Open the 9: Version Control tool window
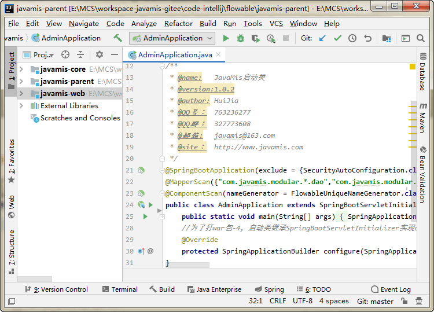The height and width of the screenshot is (312, 434). click(56, 289)
